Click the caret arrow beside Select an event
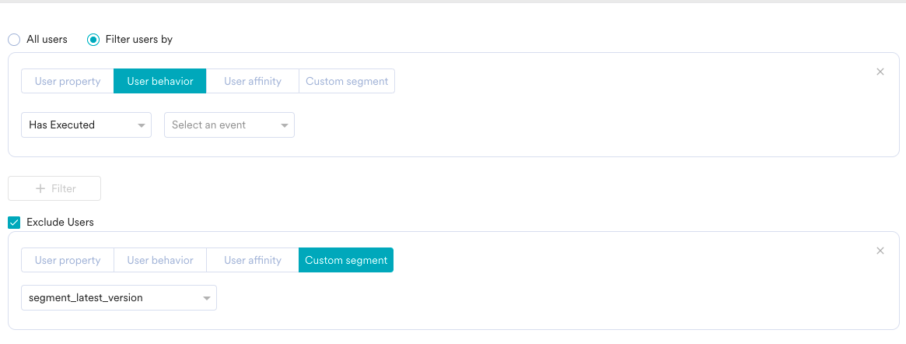This screenshot has height=344, width=906. click(x=285, y=125)
